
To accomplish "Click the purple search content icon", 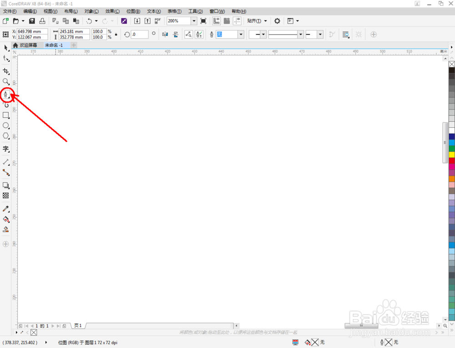I will coord(124,21).
